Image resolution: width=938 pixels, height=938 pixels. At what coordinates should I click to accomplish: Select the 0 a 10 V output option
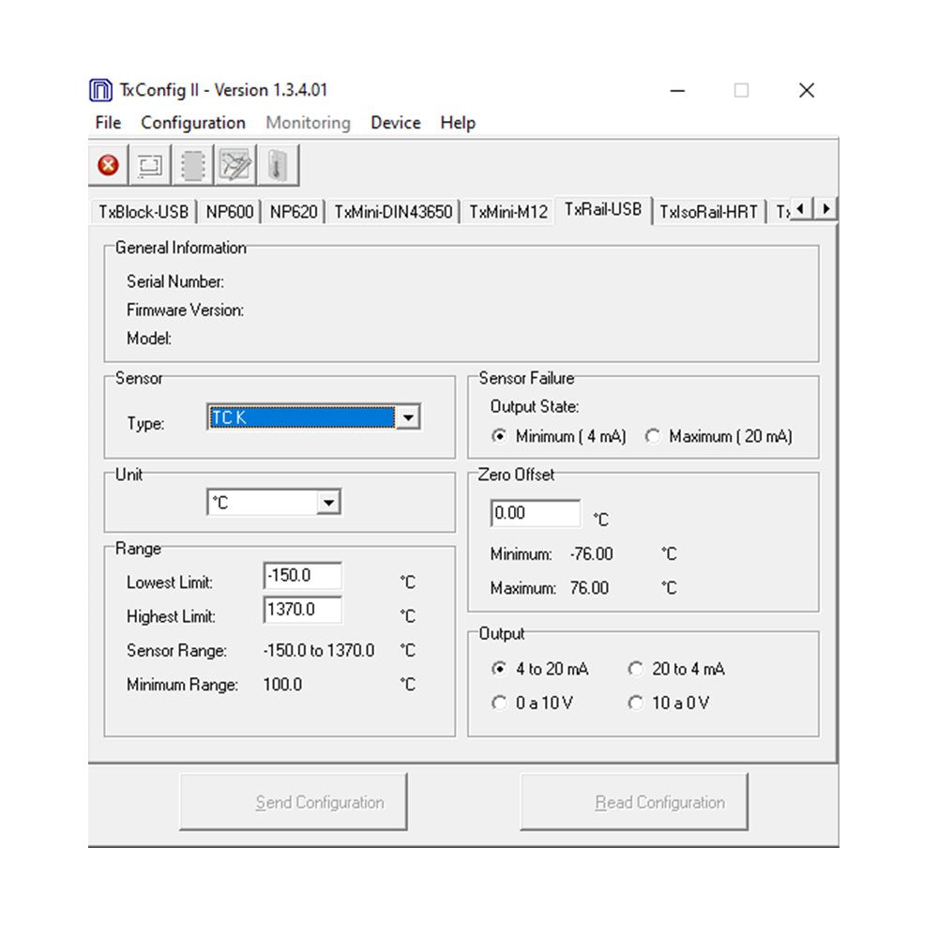pos(500,703)
